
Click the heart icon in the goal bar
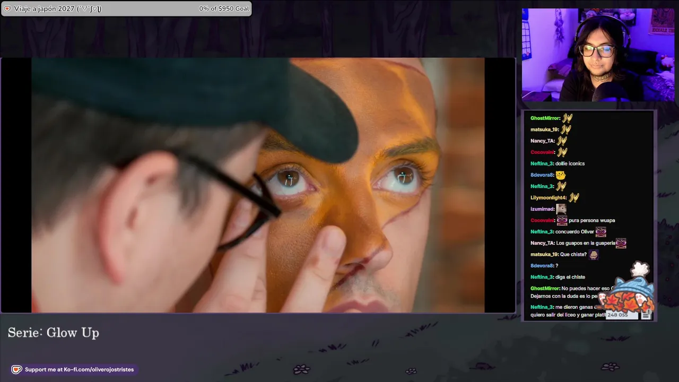click(7, 8)
